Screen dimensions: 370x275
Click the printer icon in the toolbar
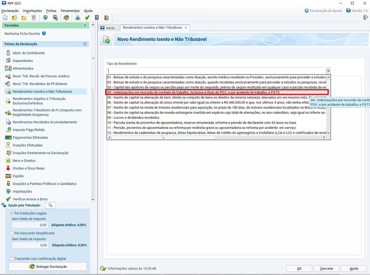pos(77,18)
